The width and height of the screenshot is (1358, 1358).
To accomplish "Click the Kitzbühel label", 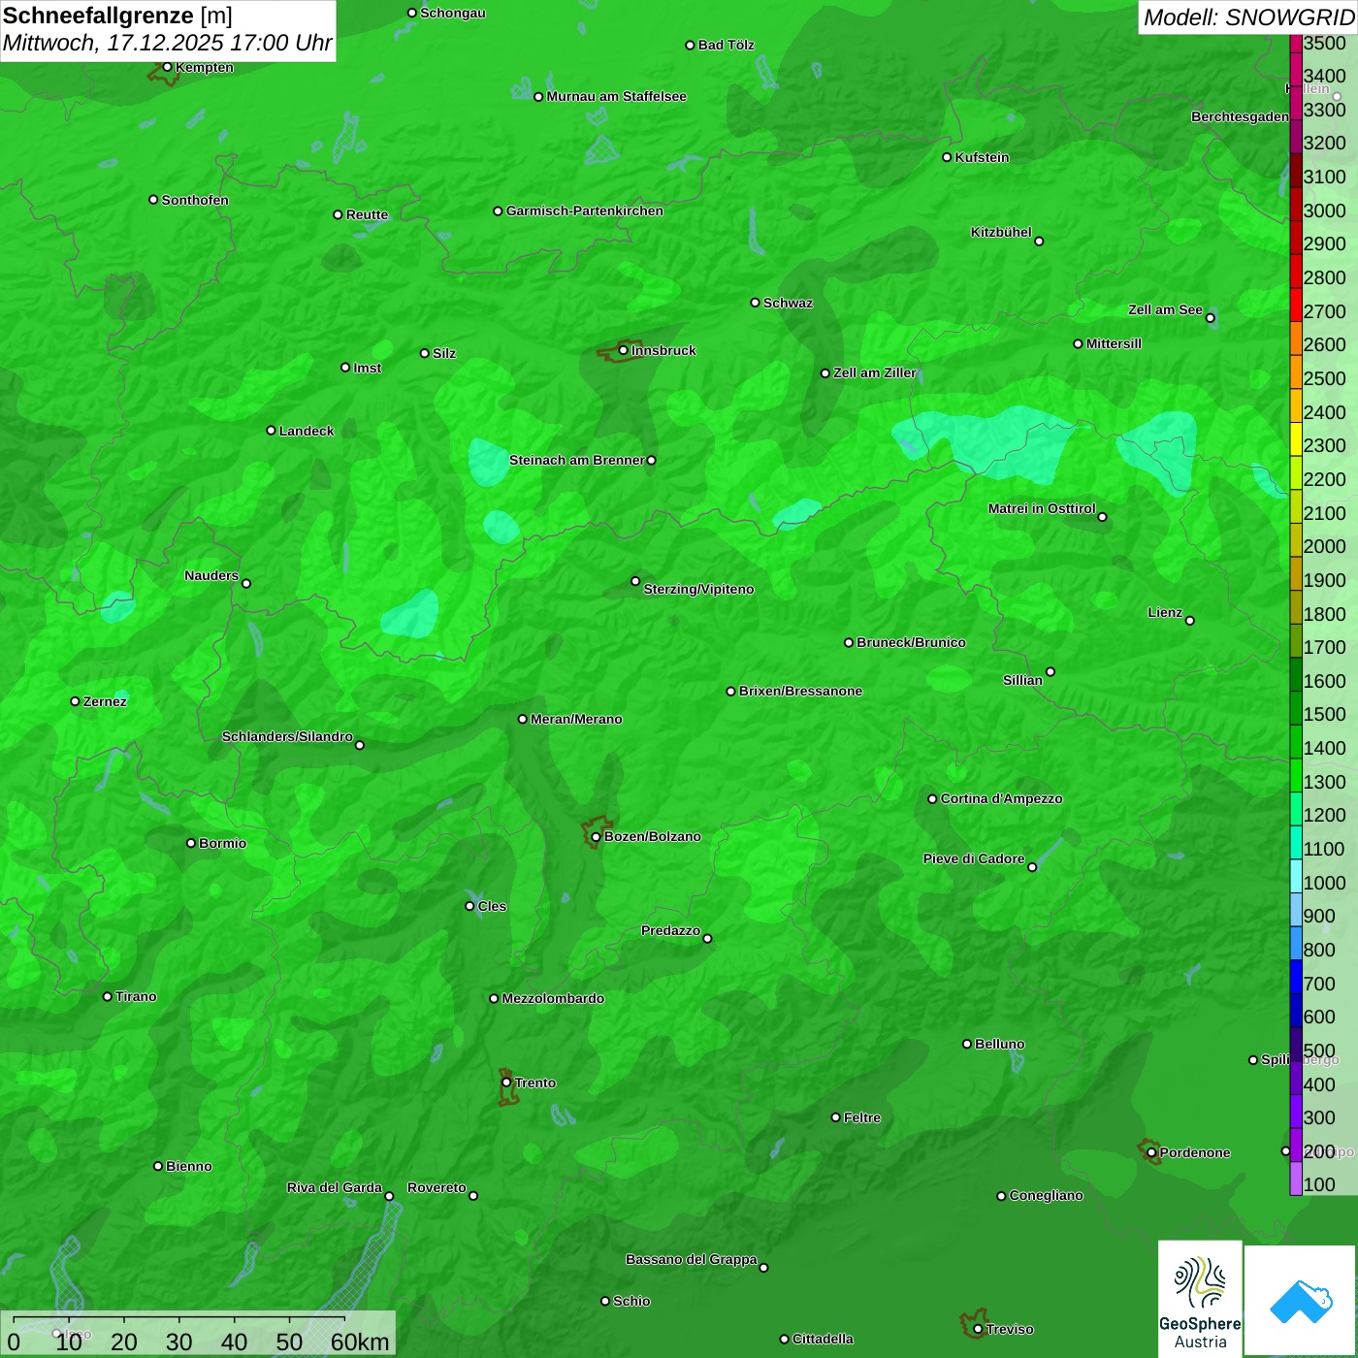I will click(x=1001, y=232).
